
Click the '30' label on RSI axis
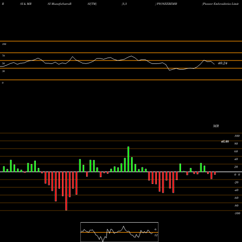click(3, 71)
